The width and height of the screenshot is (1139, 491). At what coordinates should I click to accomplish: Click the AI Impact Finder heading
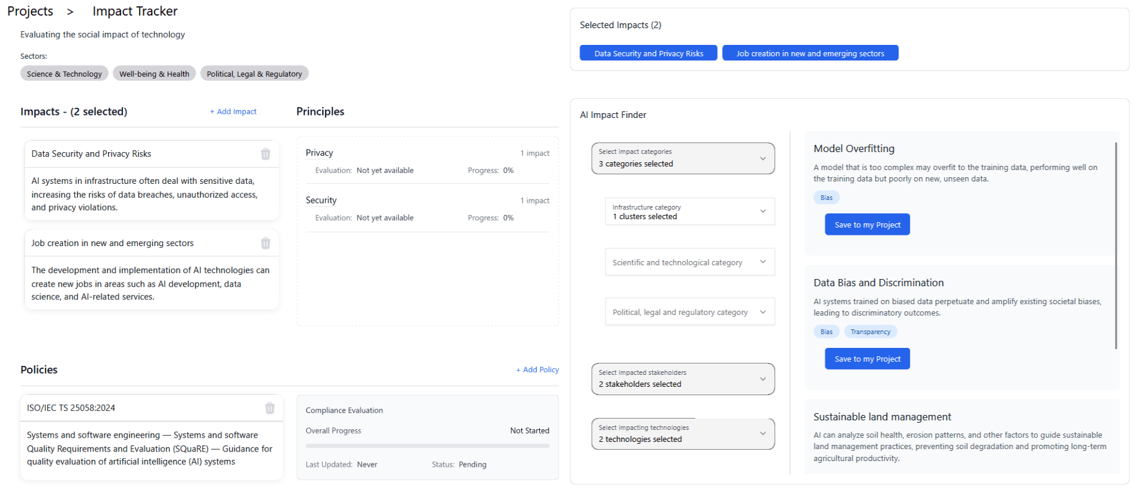point(613,115)
